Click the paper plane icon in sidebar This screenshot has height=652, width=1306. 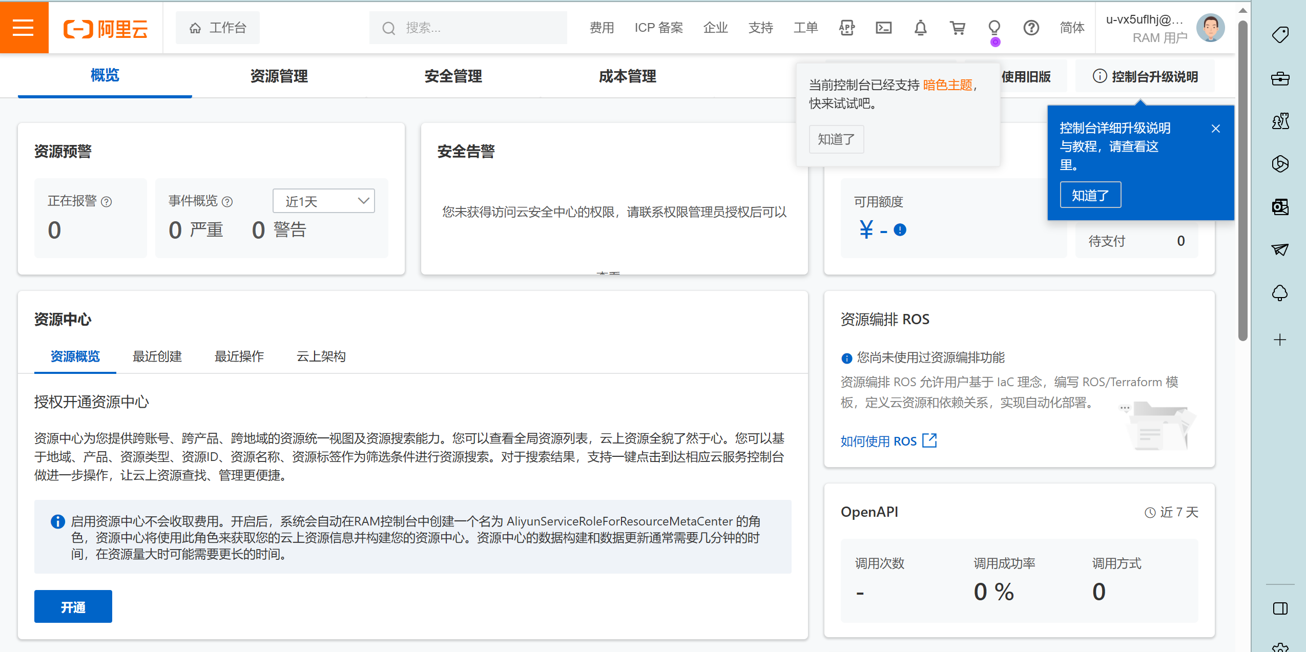point(1280,249)
